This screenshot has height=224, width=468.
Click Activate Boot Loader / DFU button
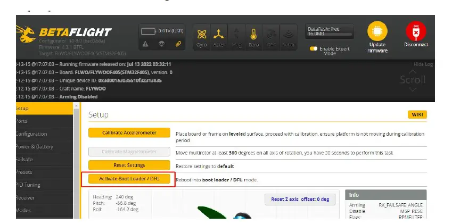pos(129,179)
